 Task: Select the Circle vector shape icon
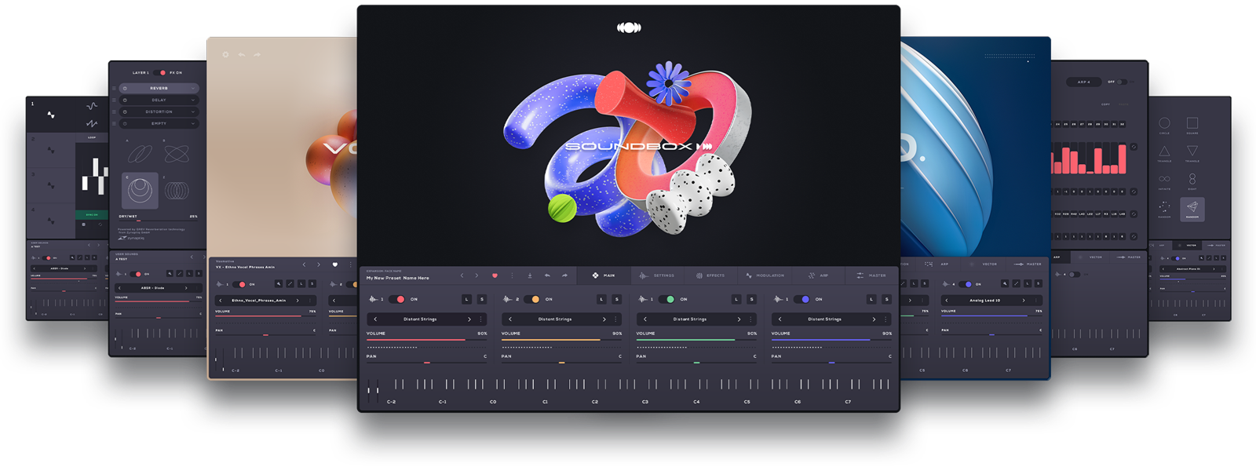tap(1164, 123)
